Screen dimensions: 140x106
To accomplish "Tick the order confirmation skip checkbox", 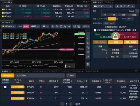I will (x=95, y=30).
